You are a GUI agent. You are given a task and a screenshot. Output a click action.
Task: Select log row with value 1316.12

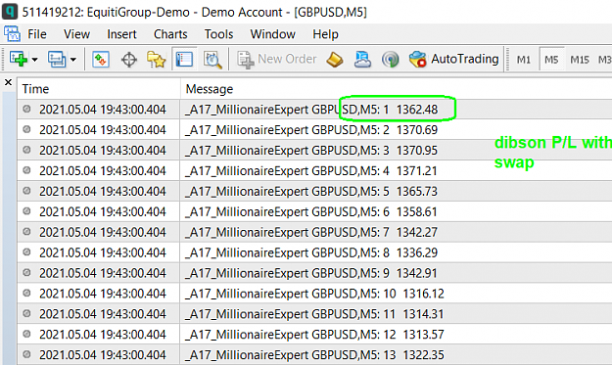point(314,294)
